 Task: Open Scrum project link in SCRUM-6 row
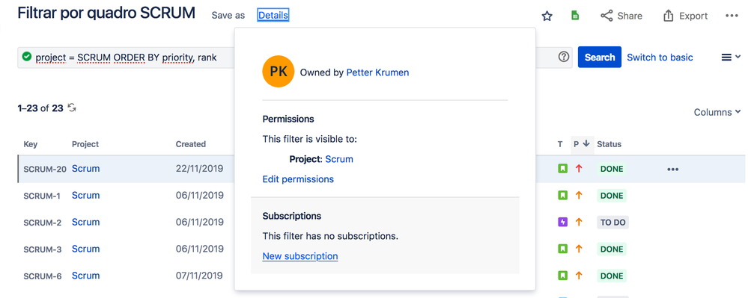point(86,275)
